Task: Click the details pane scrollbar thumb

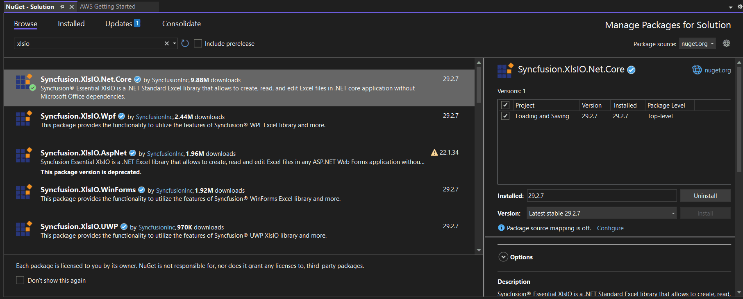Action: 739,119
